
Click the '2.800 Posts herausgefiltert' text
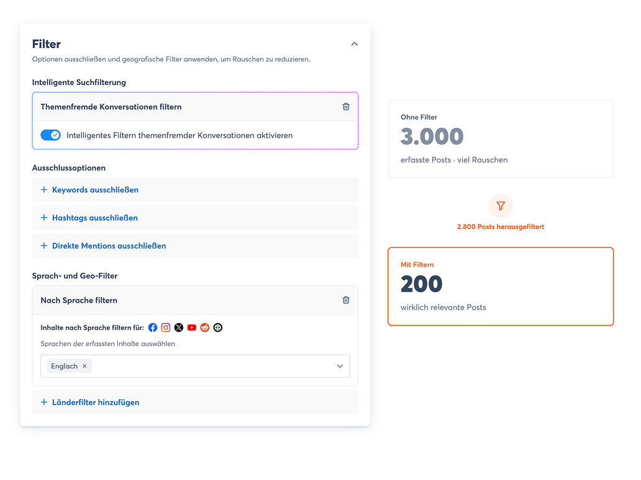501,226
